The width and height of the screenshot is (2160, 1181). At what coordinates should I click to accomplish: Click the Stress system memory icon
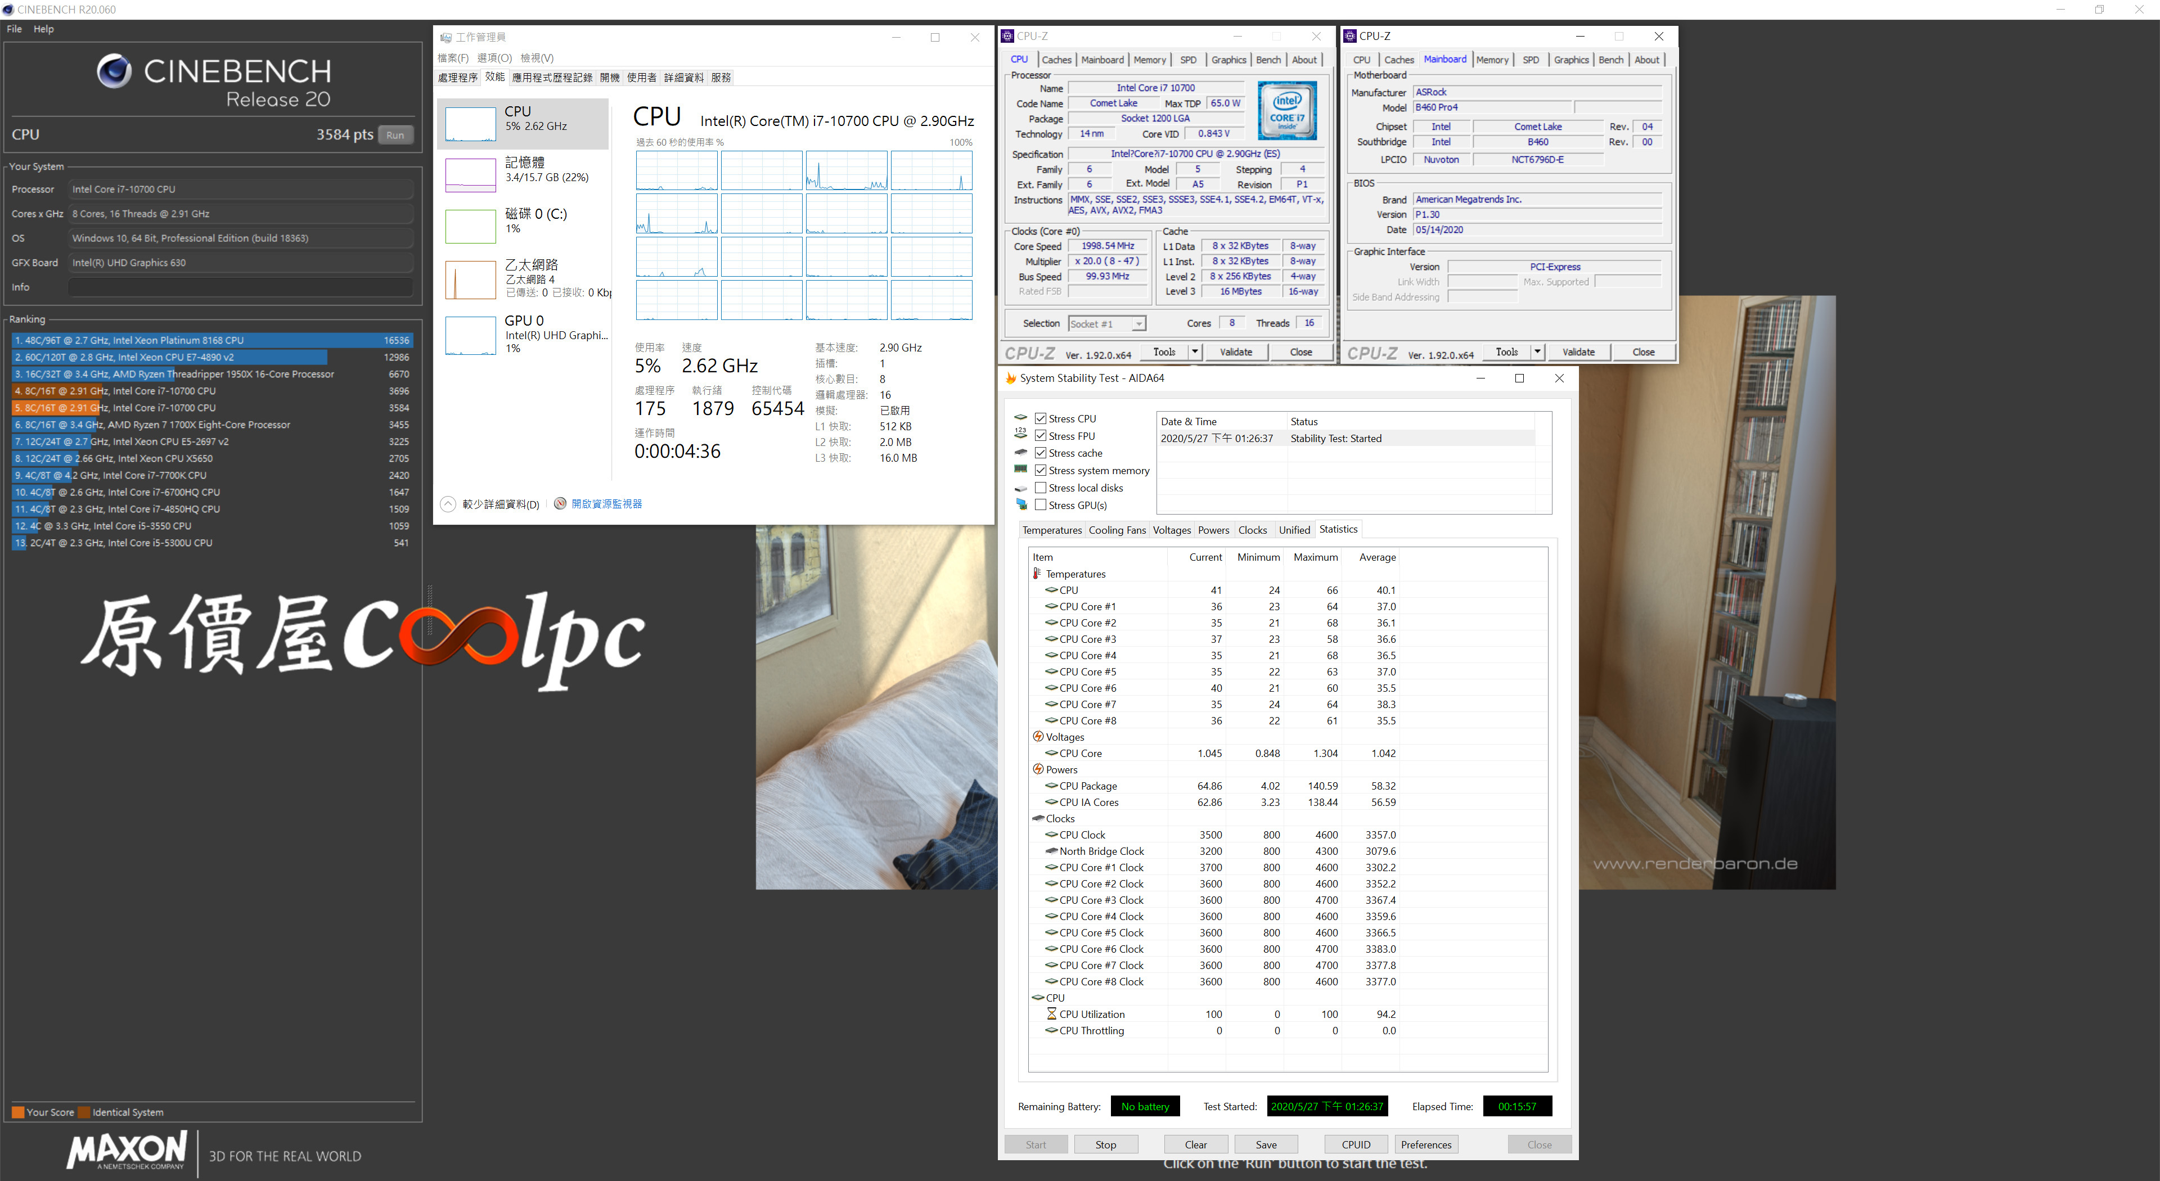click(1020, 470)
